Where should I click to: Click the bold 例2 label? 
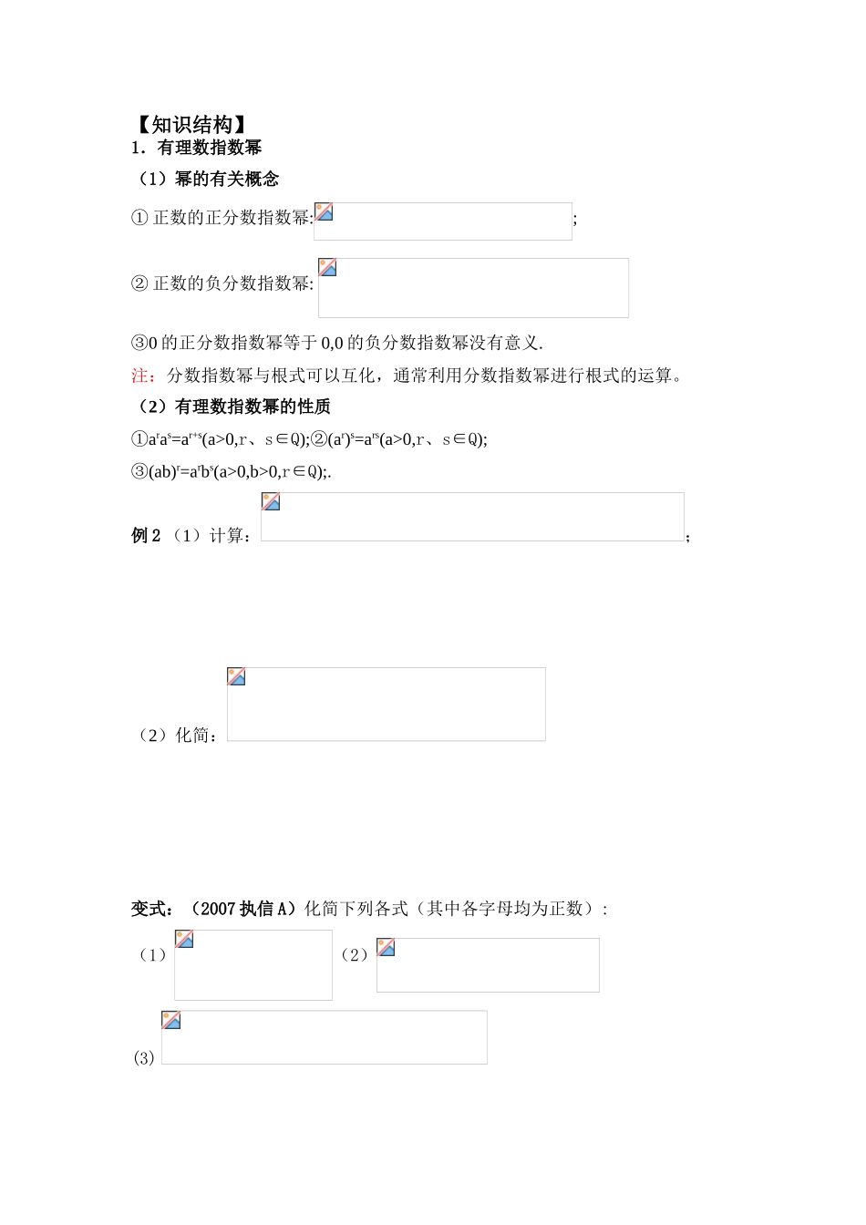click(x=146, y=536)
